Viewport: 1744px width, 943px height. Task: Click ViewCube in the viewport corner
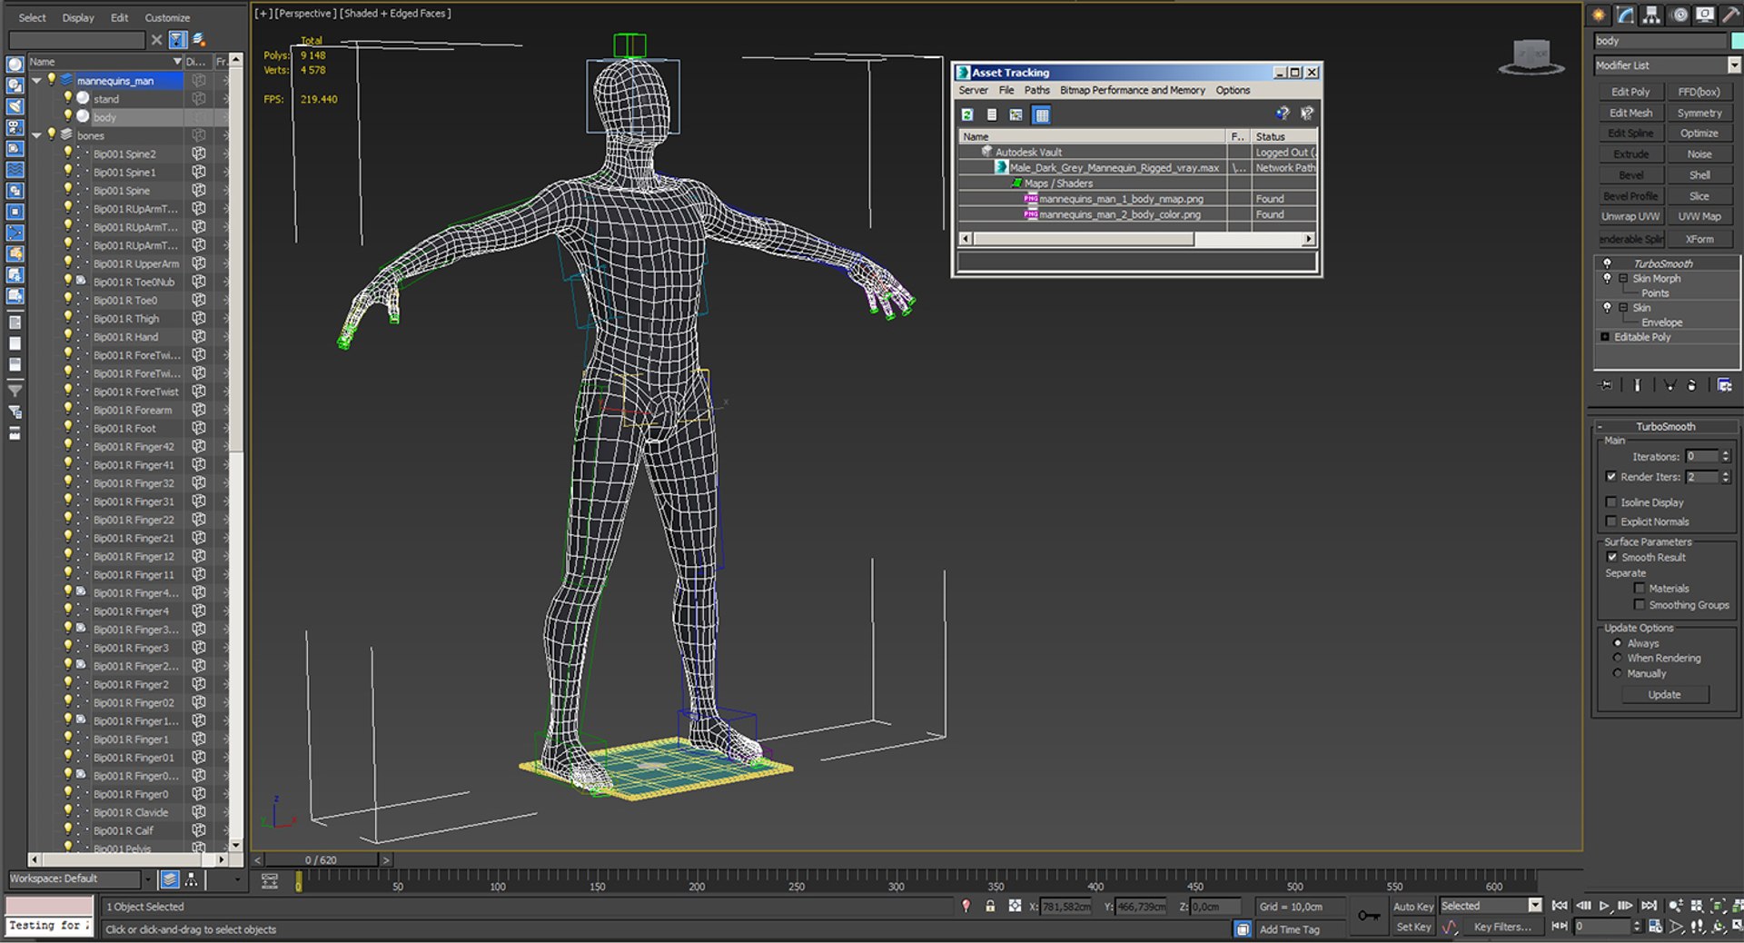pyautogui.click(x=1531, y=57)
